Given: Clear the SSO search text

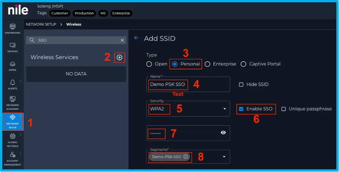Looking at the screenshot, I should (122, 40).
